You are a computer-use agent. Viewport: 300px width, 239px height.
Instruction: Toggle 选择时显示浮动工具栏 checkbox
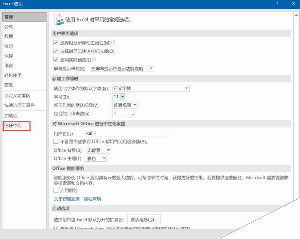coord(56,43)
